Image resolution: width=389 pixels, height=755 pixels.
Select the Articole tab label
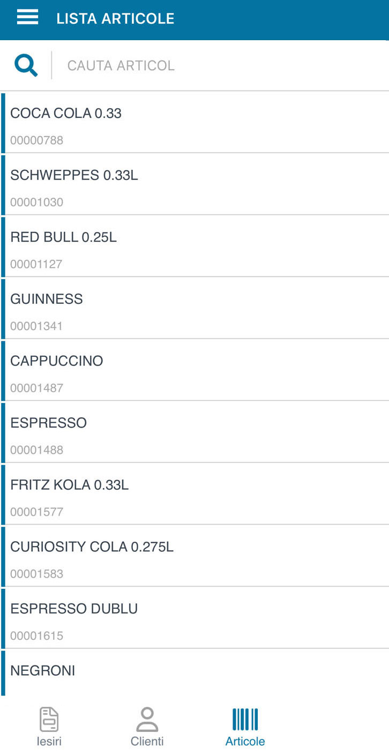[x=245, y=742]
